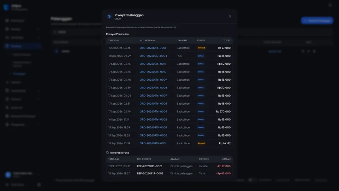
Task: Click the STATUS column header
Action: click(x=201, y=40)
